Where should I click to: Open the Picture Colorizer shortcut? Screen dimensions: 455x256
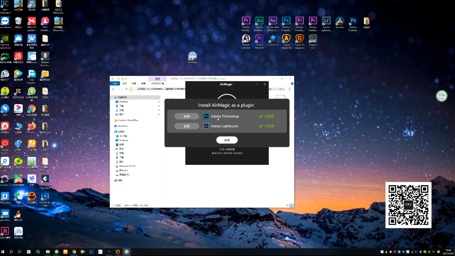click(246, 42)
